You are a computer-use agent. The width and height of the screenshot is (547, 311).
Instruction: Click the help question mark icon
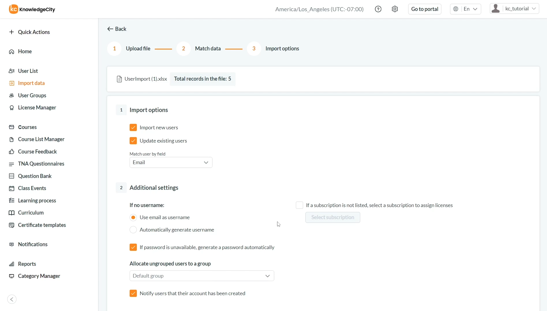click(378, 9)
